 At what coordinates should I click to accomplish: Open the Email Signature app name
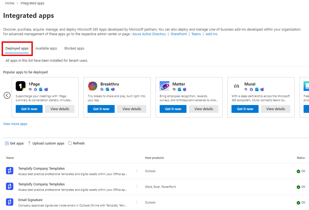[30, 200]
